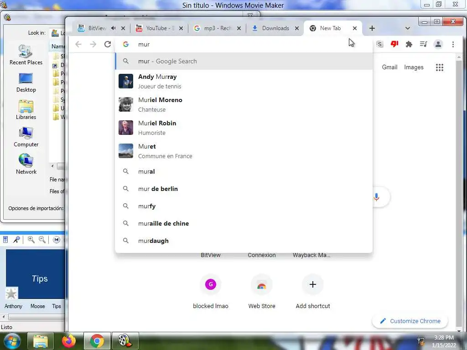Viewport: 467px width, 350px height.
Task: Click the Chrome forward arrow
Action: pyautogui.click(x=93, y=44)
